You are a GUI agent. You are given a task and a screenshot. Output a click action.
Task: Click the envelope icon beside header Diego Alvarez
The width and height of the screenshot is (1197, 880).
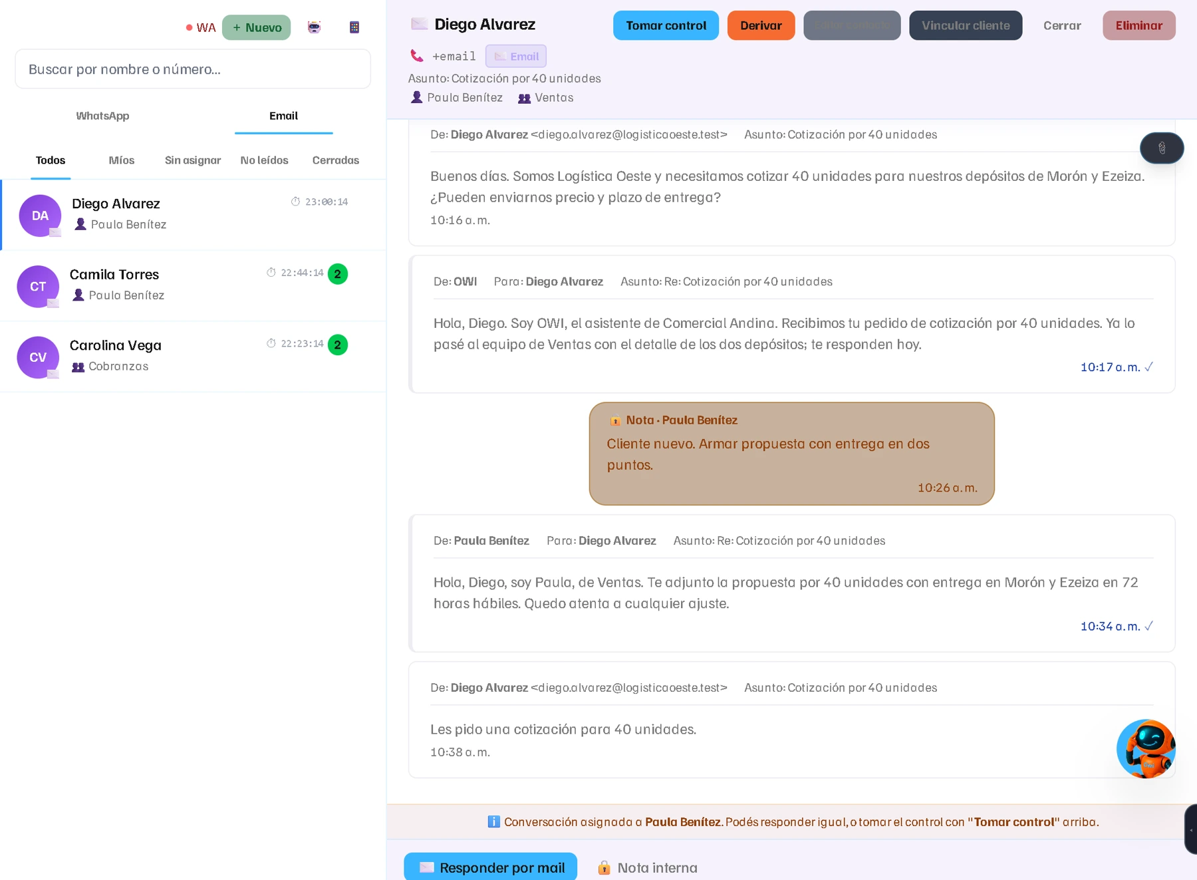point(420,25)
